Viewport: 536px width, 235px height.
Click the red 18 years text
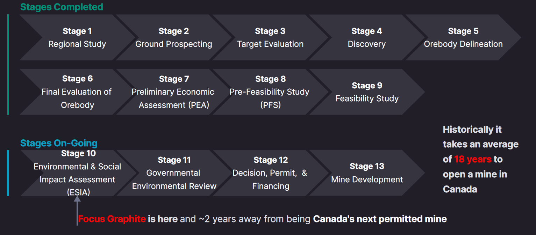point(473,160)
